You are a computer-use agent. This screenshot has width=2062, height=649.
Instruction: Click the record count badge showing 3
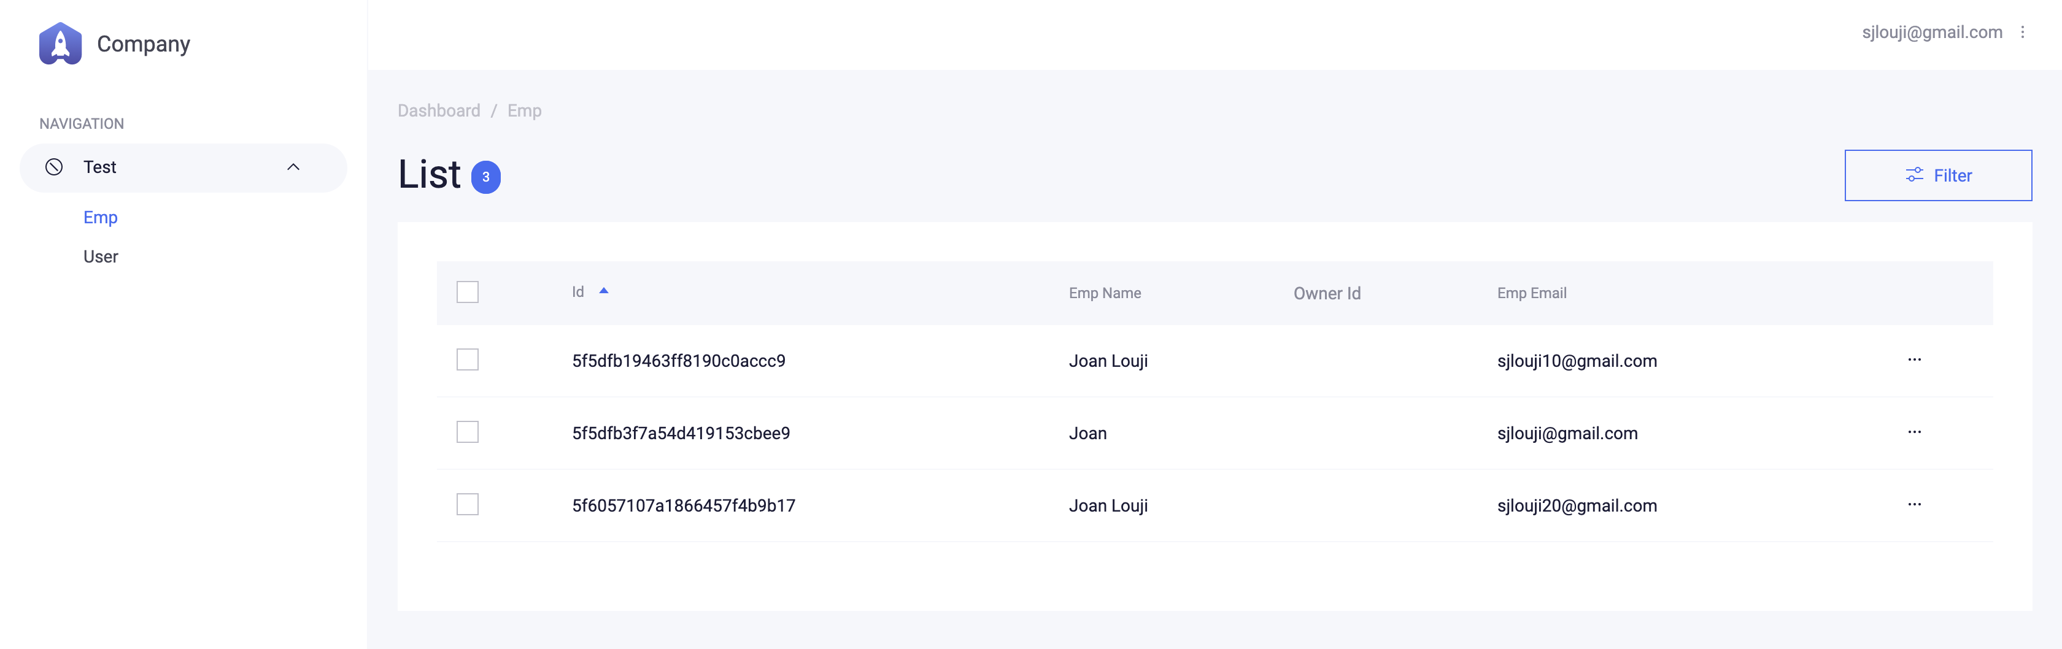click(x=485, y=177)
